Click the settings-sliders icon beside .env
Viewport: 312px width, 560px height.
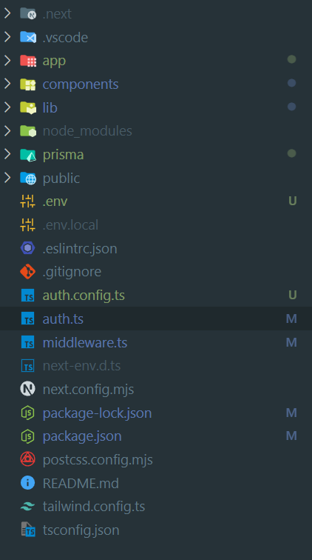click(x=28, y=201)
